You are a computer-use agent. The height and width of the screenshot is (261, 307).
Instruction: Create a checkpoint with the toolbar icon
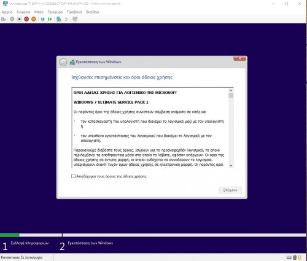[59, 19]
